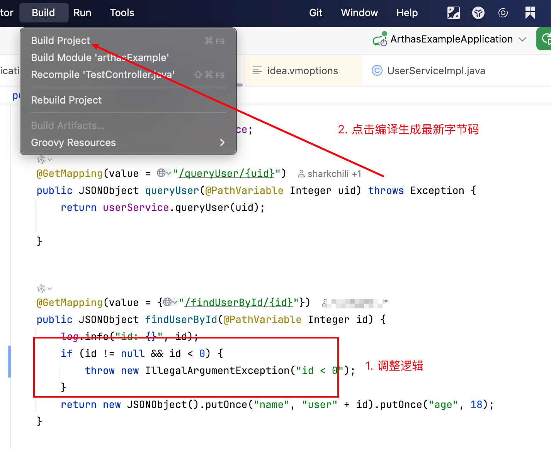551x449 pixels.
Task: Click the class icon on the UserServiceImpl.java tab
Action: pyautogui.click(x=377, y=71)
